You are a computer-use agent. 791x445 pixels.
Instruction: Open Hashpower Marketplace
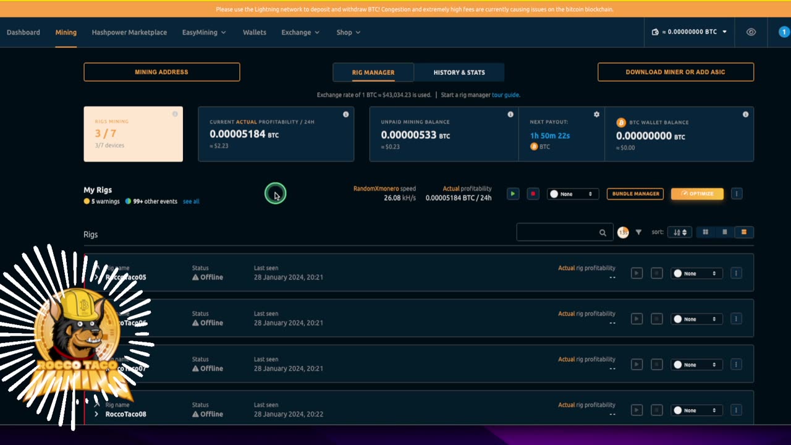coord(129,32)
